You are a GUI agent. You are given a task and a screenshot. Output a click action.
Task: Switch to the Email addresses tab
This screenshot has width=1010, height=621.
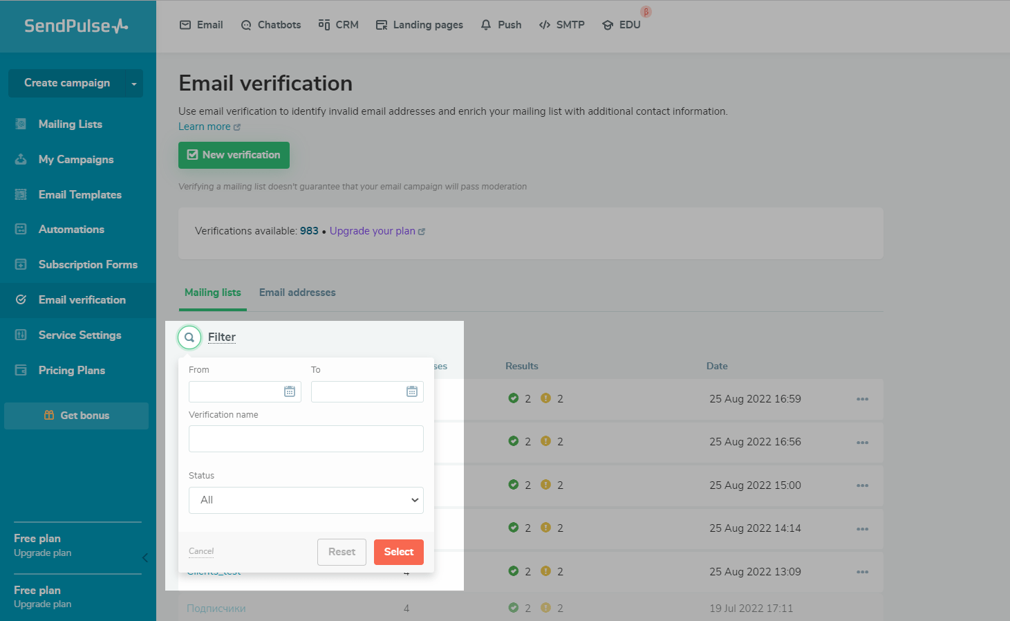pos(297,293)
